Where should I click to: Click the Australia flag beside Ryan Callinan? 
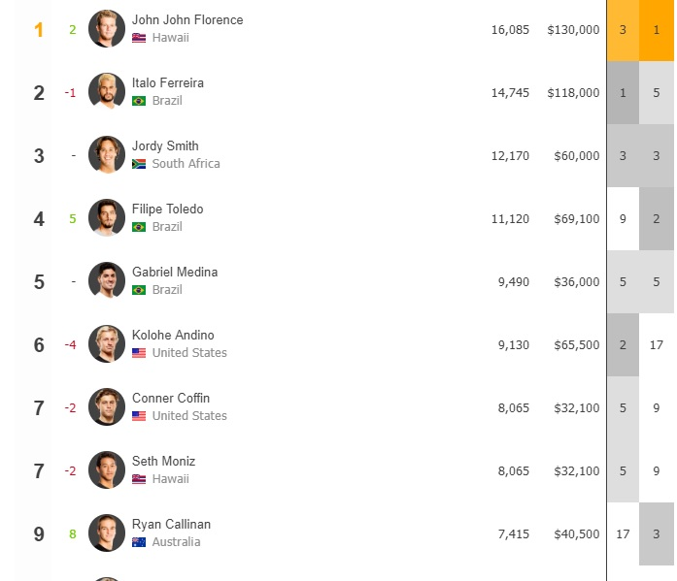pos(139,542)
